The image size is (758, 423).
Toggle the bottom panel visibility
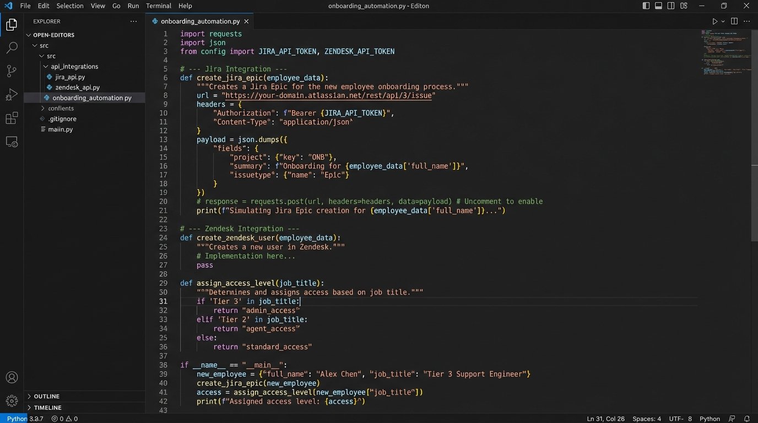pos(658,6)
